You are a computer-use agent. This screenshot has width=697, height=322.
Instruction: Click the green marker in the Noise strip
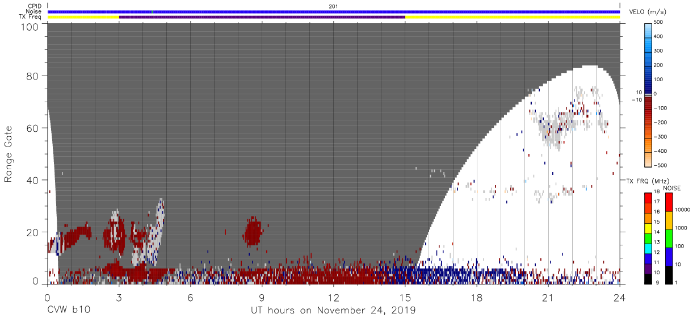coord(153,12)
